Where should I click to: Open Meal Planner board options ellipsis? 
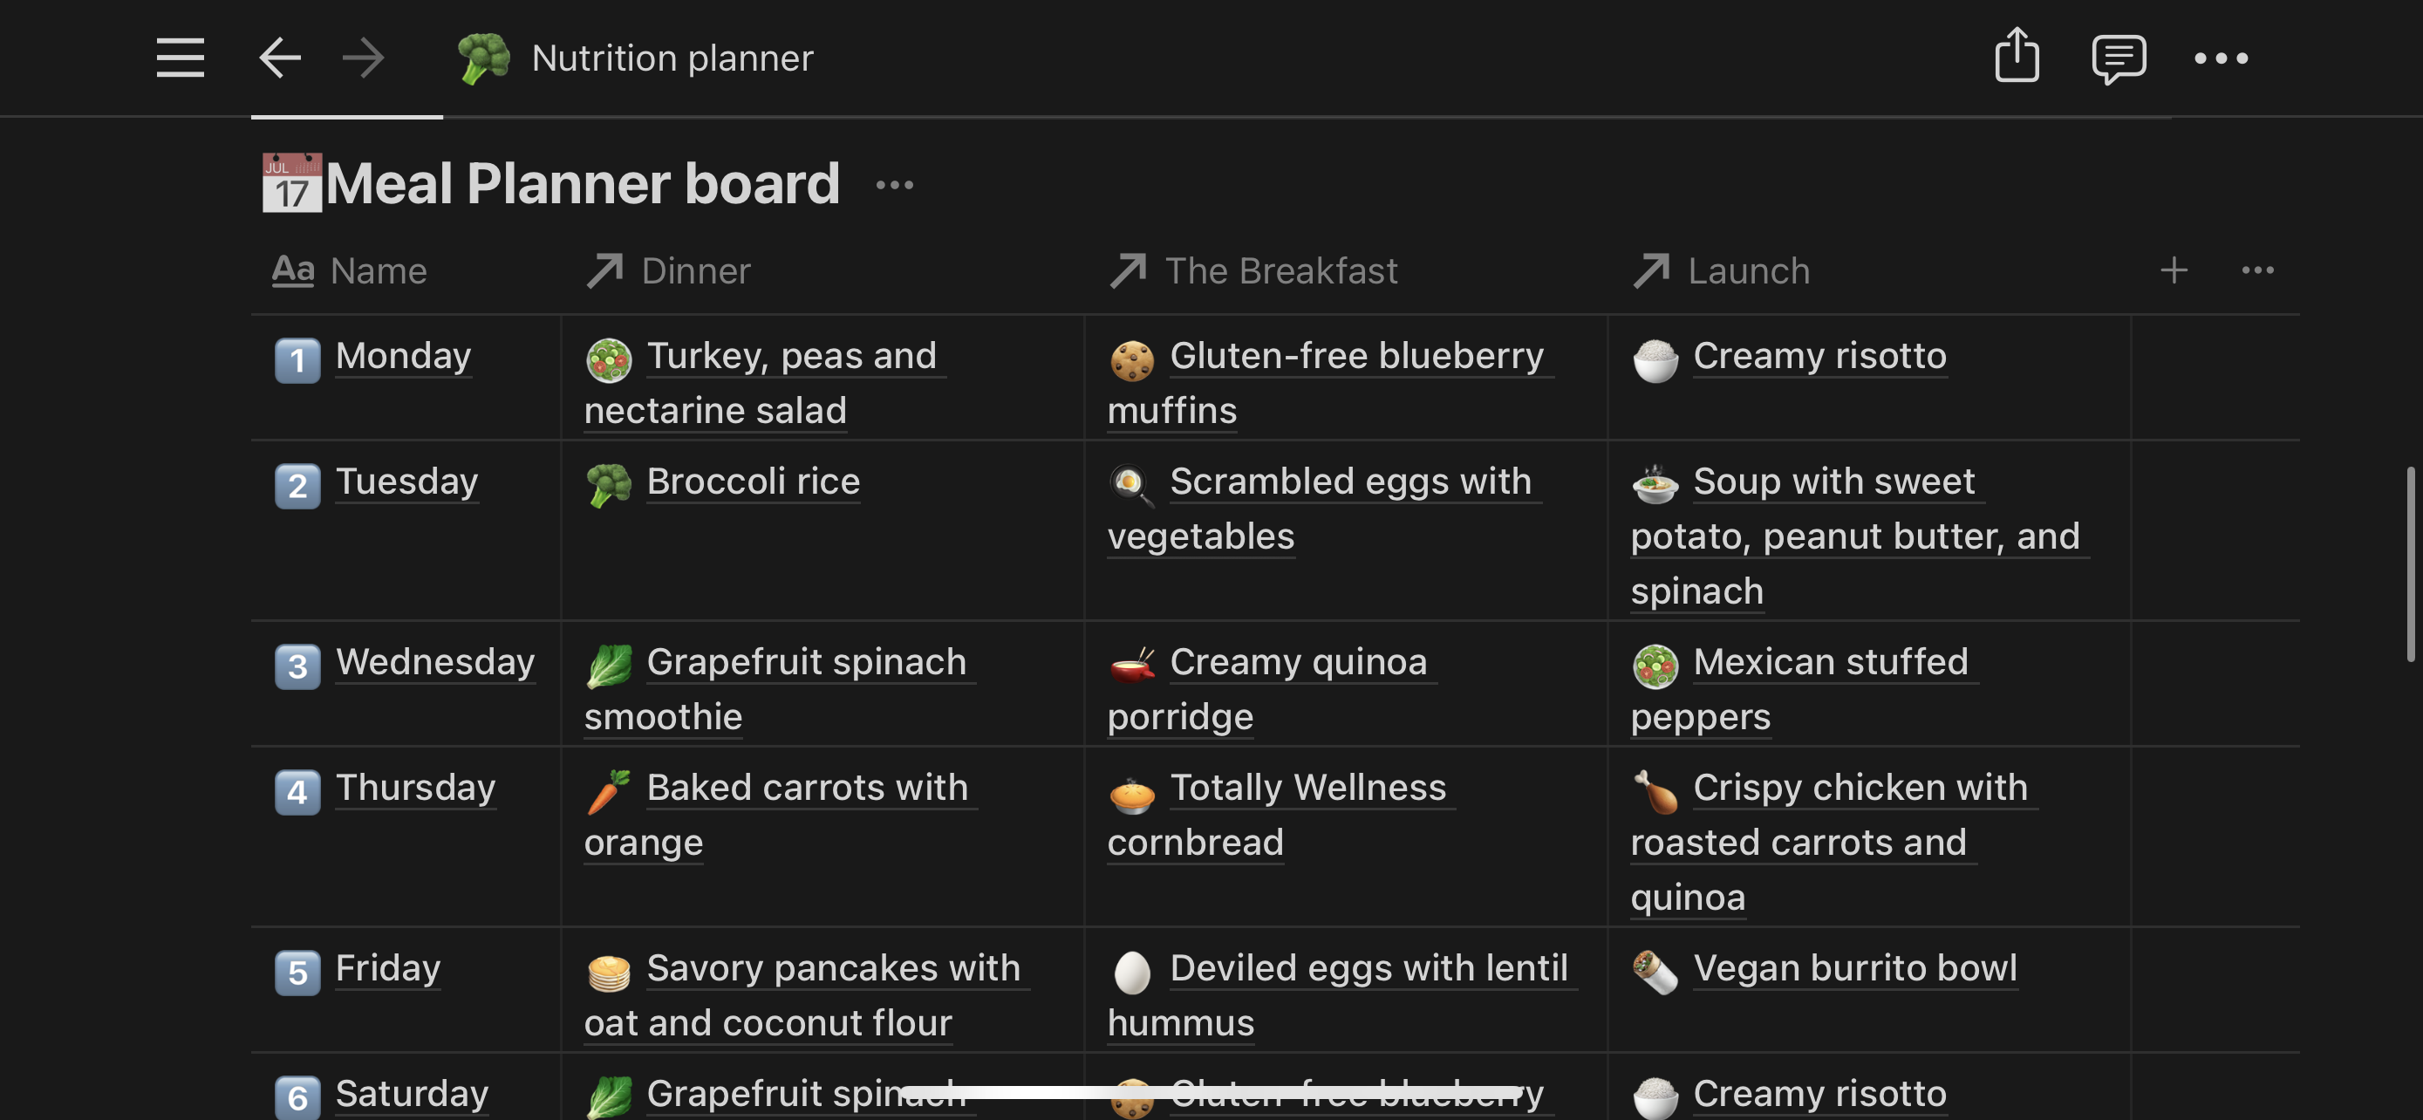pos(893,185)
